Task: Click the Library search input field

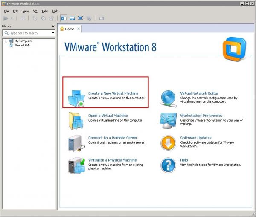Action: pos(29,33)
